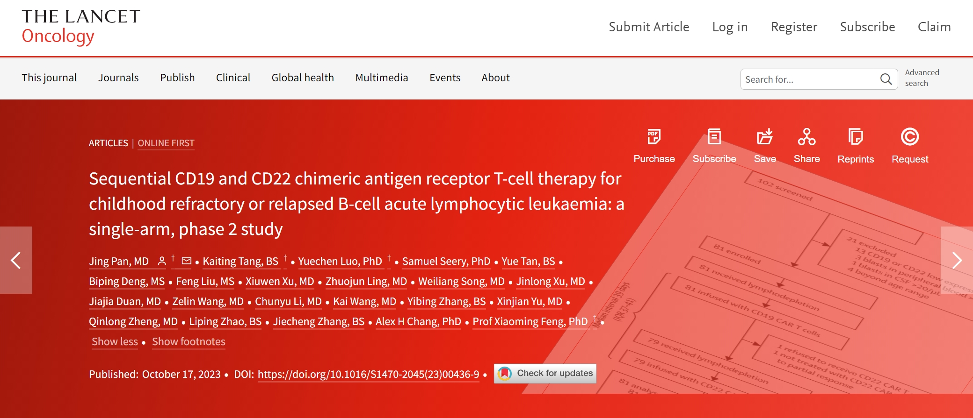Open author Weiliang Song, MD

(x=461, y=282)
